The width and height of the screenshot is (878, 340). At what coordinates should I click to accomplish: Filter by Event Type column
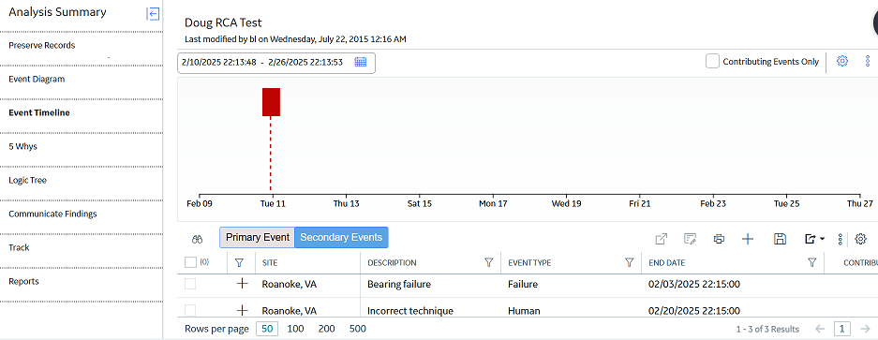click(629, 262)
